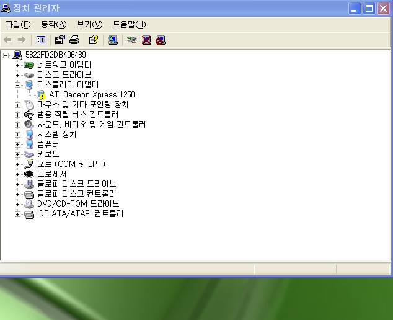Close the 장치 관리자 window
This screenshot has height=320, width=393.
click(384, 9)
